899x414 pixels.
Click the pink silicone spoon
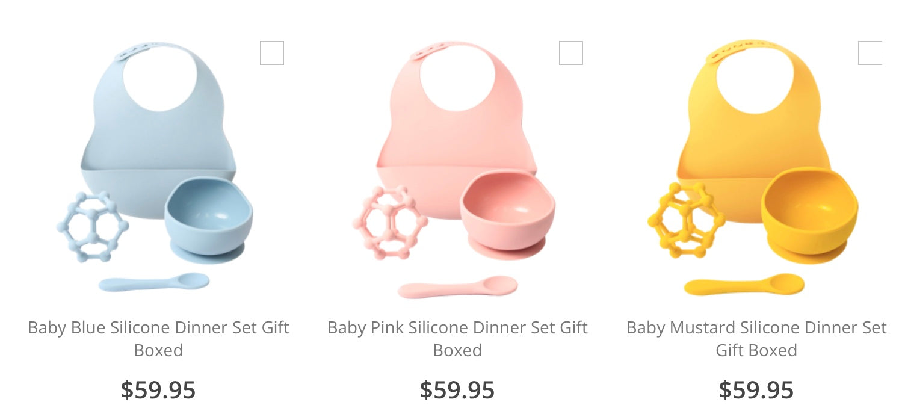coord(457,287)
